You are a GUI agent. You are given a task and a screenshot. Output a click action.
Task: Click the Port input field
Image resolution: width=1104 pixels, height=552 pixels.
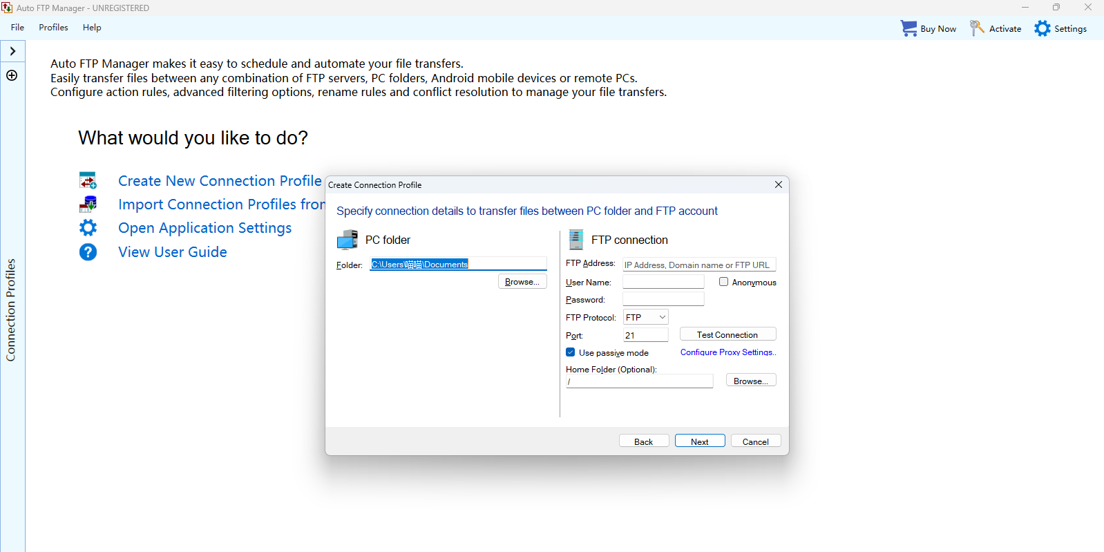coord(645,335)
